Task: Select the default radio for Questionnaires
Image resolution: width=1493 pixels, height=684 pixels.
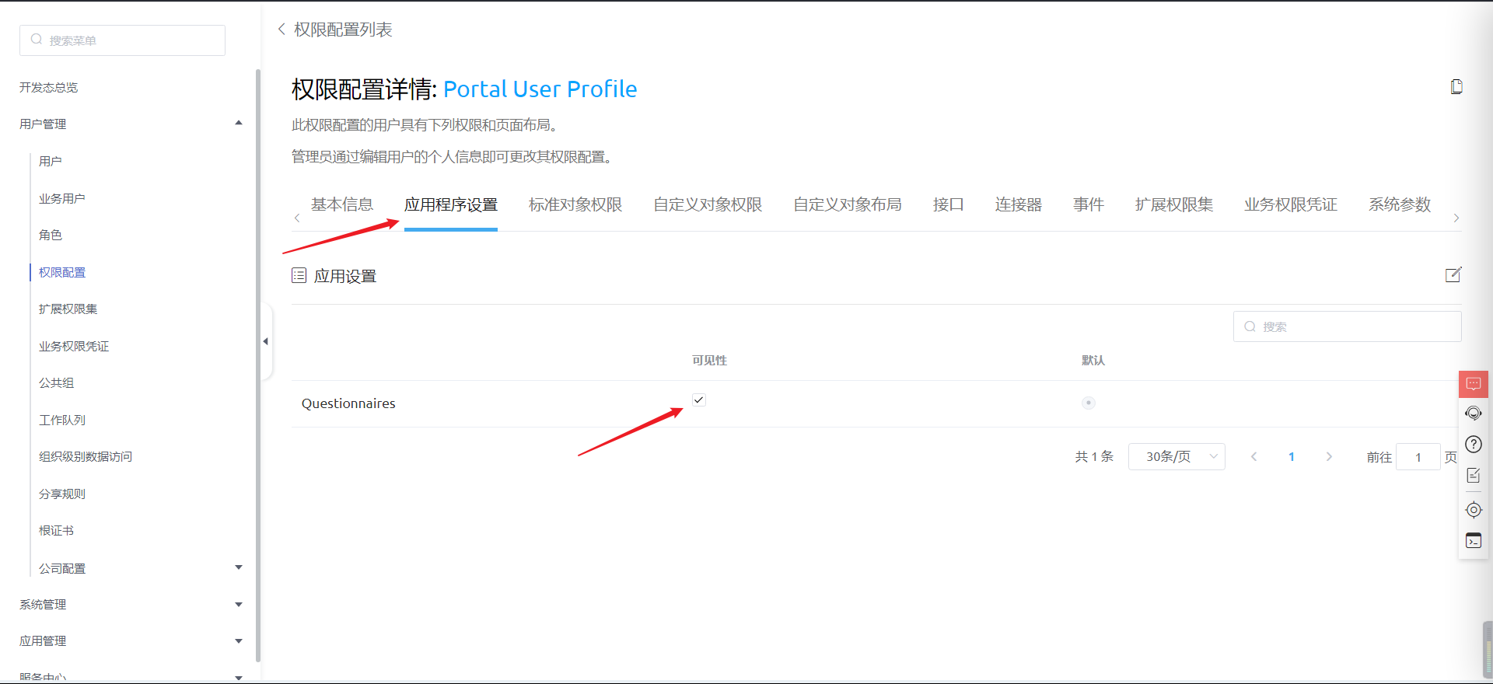Action: coord(1089,403)
